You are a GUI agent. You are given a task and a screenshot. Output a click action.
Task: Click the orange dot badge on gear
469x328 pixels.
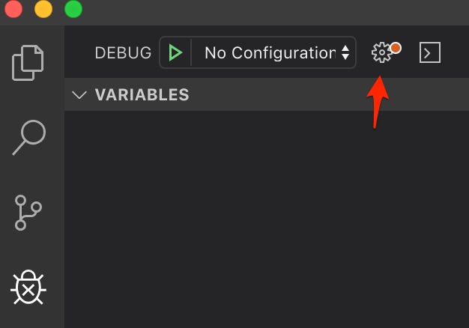396,48
